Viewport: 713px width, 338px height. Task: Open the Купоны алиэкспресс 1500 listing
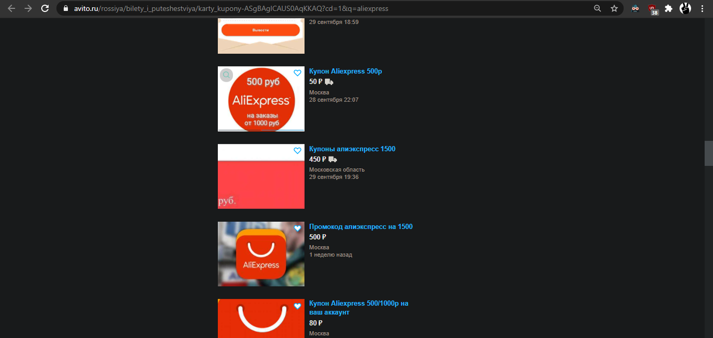click(x=352, y=149)
